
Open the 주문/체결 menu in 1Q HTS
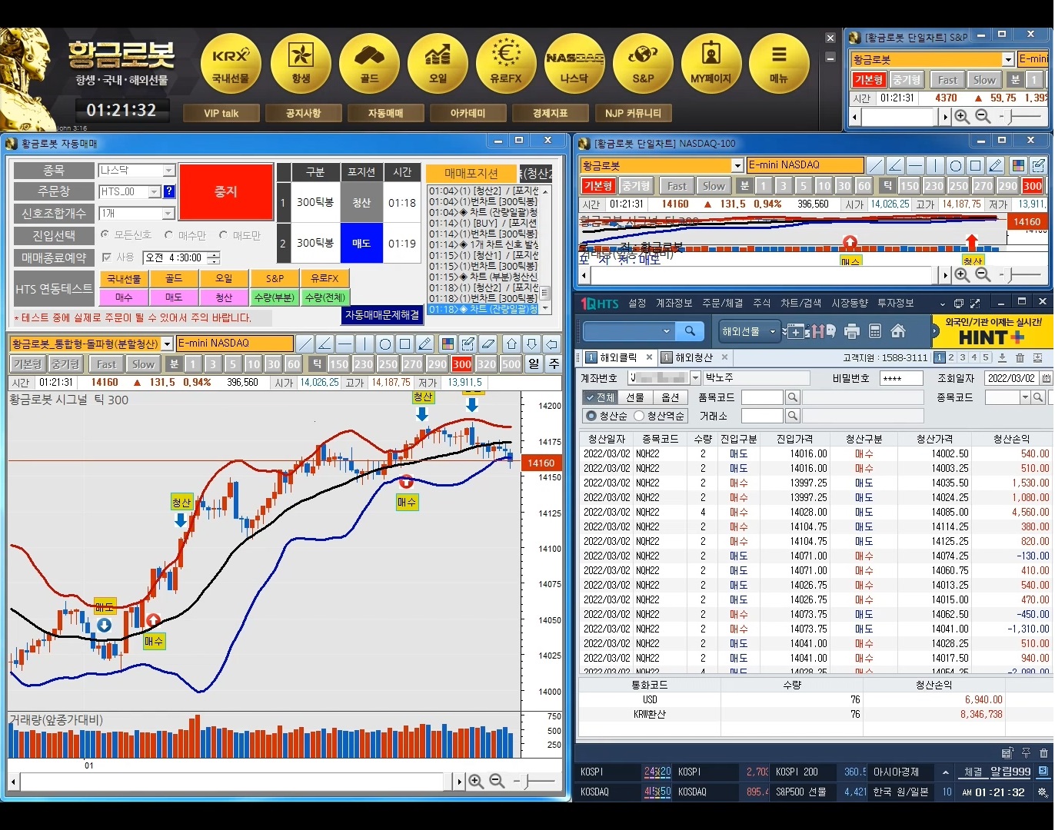723,304
